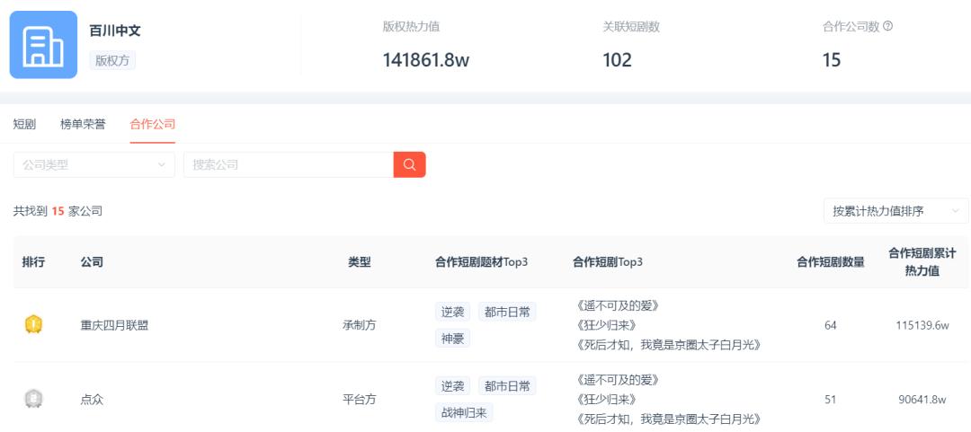Click the gold rank-one medal icon
Image resolution: width=971 pixels, height=432 pixels.
click(x=33, y=325)
